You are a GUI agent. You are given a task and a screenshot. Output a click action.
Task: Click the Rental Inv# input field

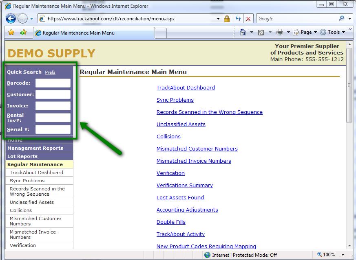point(53,118)
